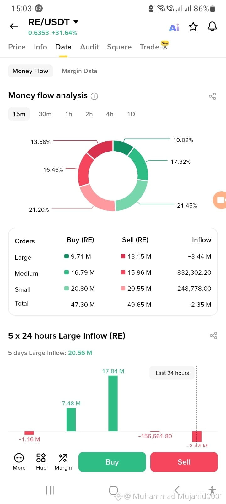The height and width of the screenshot is (504, 226).
Task: Select the Money Flow sub-tab
Action: coord(30,71)
